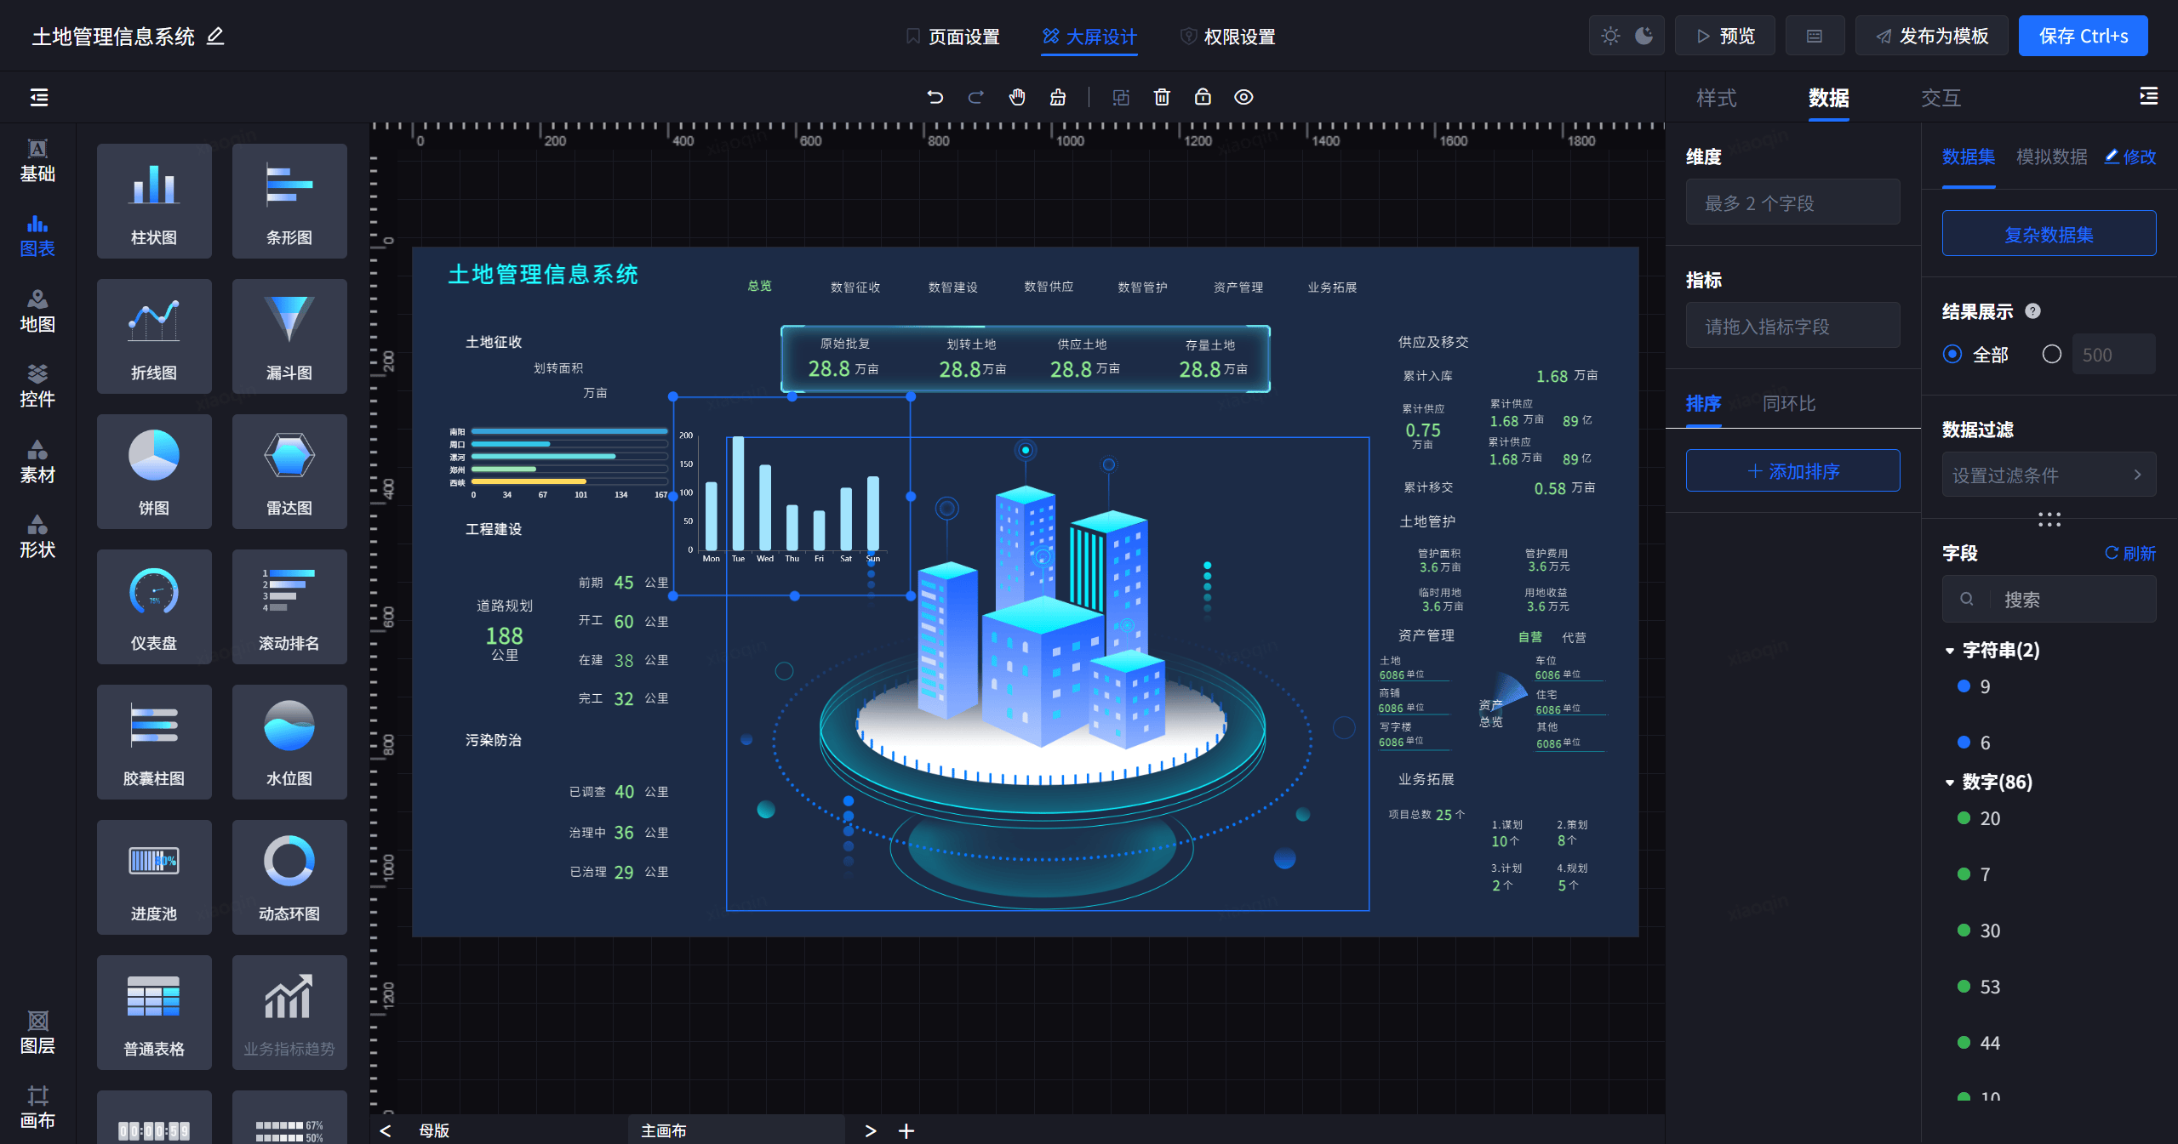Select the limited-count radio button beside 500
The height and width of the screenshot is (1144, 2178).
pyautogui.click(x=2052, y=354)
